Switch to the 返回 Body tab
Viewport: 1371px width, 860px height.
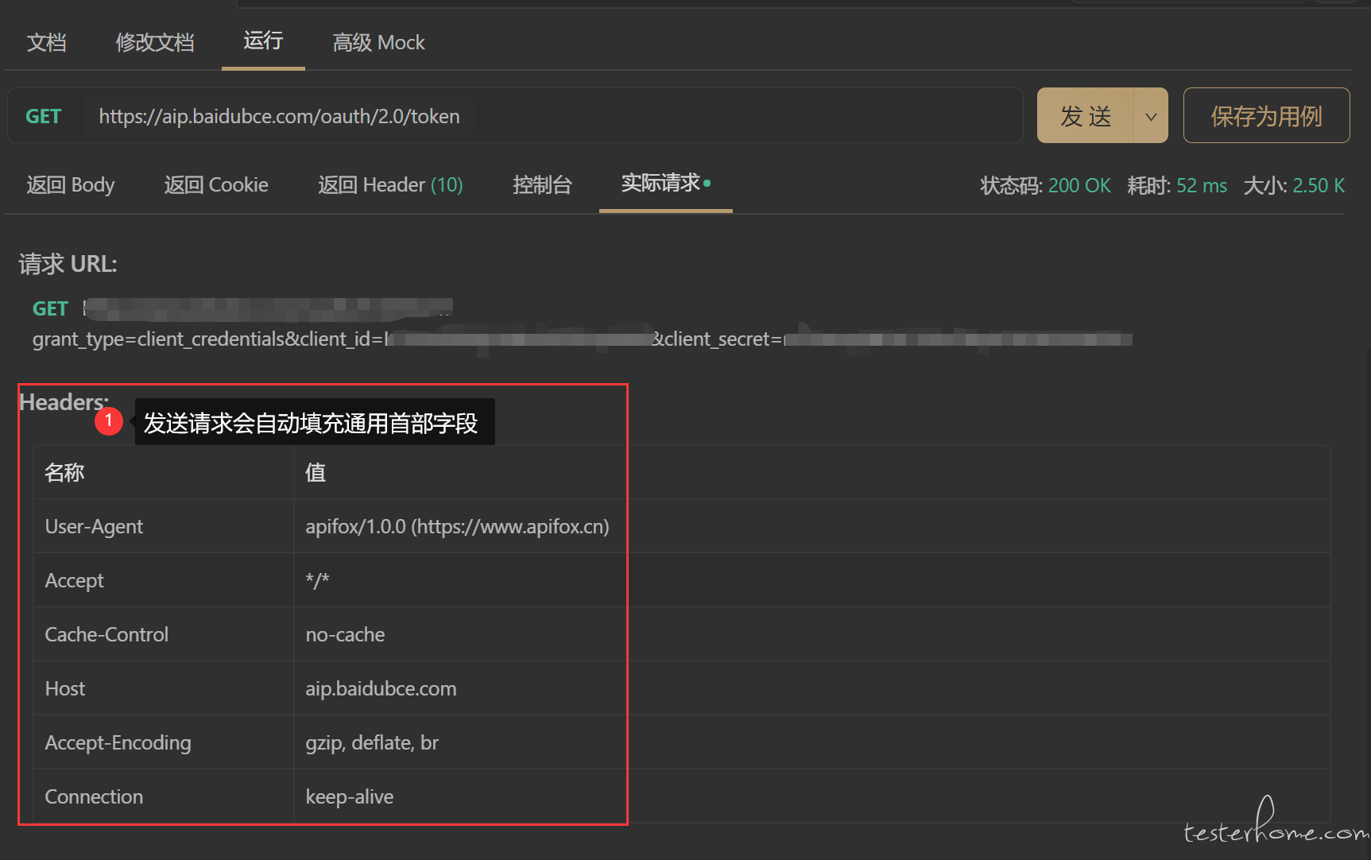71,184
